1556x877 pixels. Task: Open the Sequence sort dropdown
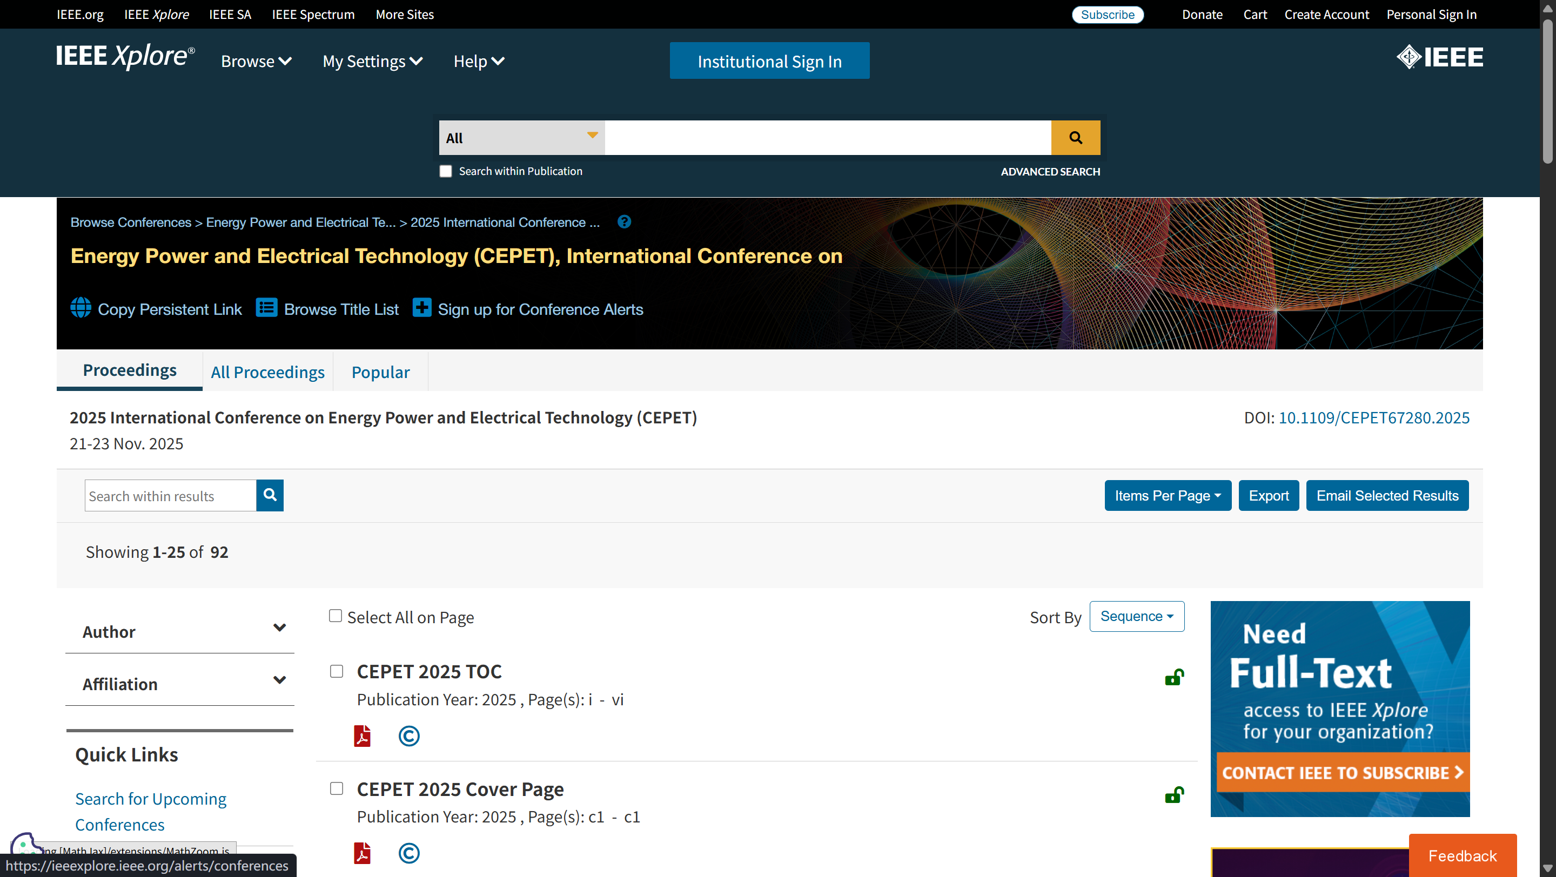1137,616
